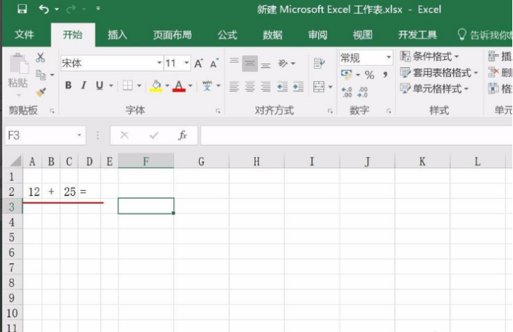
Task: Switch to the 开始 tab
Action: click(x=73, y=35)
